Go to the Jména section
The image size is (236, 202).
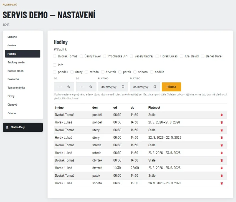pyautogui.click(x=23, y=45)
